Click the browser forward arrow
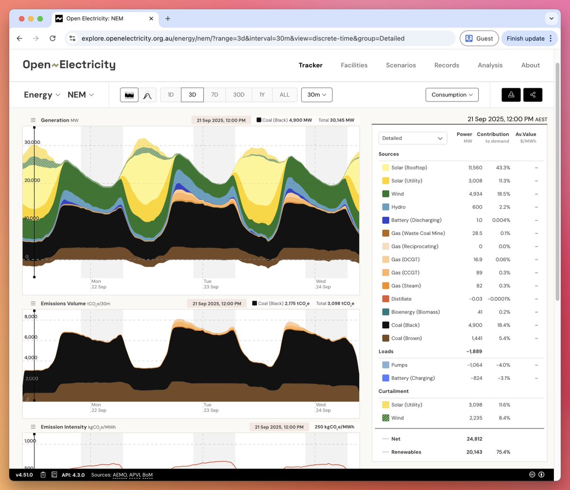570x490 pixels. point(36,38)
